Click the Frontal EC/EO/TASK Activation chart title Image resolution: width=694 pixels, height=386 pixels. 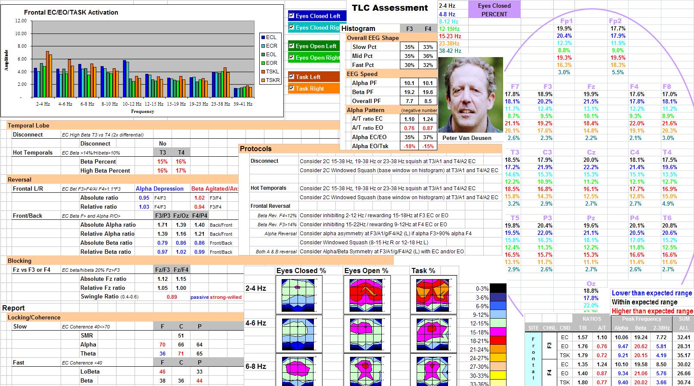[x=71, y=12]
